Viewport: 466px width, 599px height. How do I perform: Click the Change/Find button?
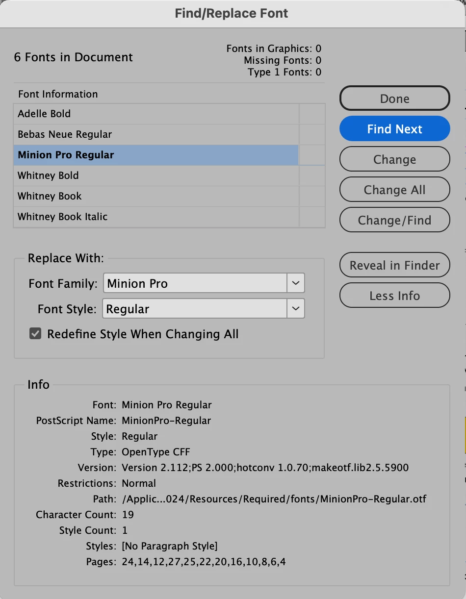pos(394,220)
